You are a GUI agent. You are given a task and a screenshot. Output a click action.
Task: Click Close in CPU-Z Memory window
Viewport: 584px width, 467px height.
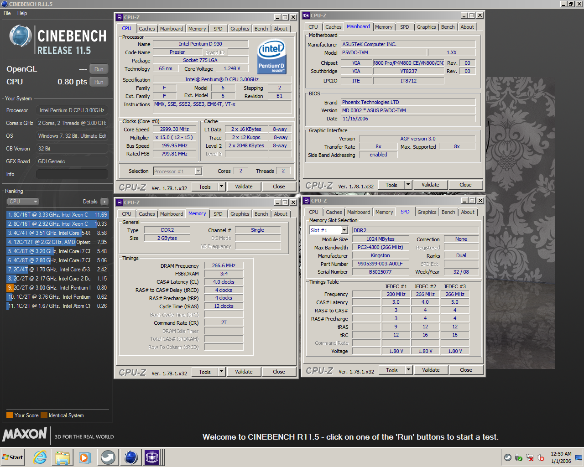[x=279, y=372]
